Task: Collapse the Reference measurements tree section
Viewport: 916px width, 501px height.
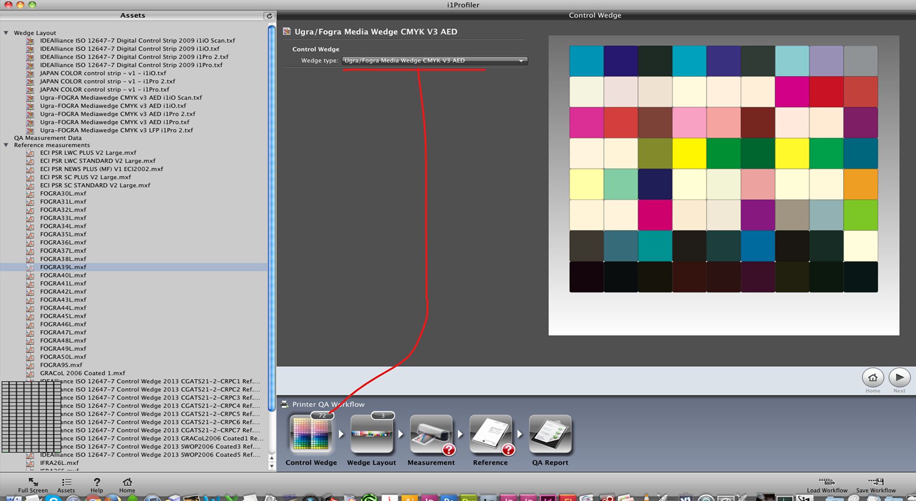Action: (6, 145)
